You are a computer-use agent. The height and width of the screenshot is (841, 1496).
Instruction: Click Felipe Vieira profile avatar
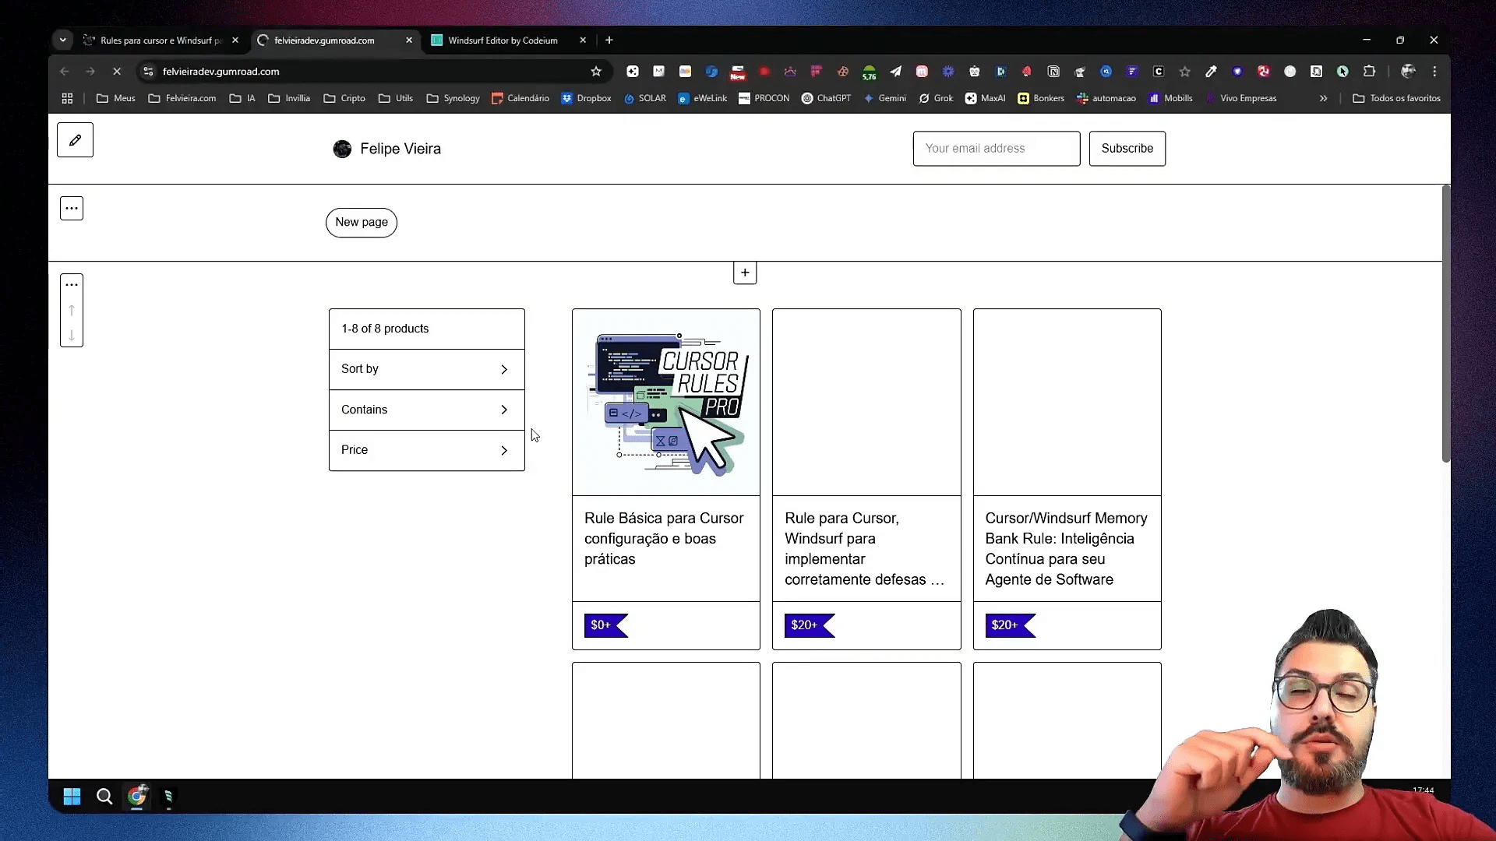342,149
